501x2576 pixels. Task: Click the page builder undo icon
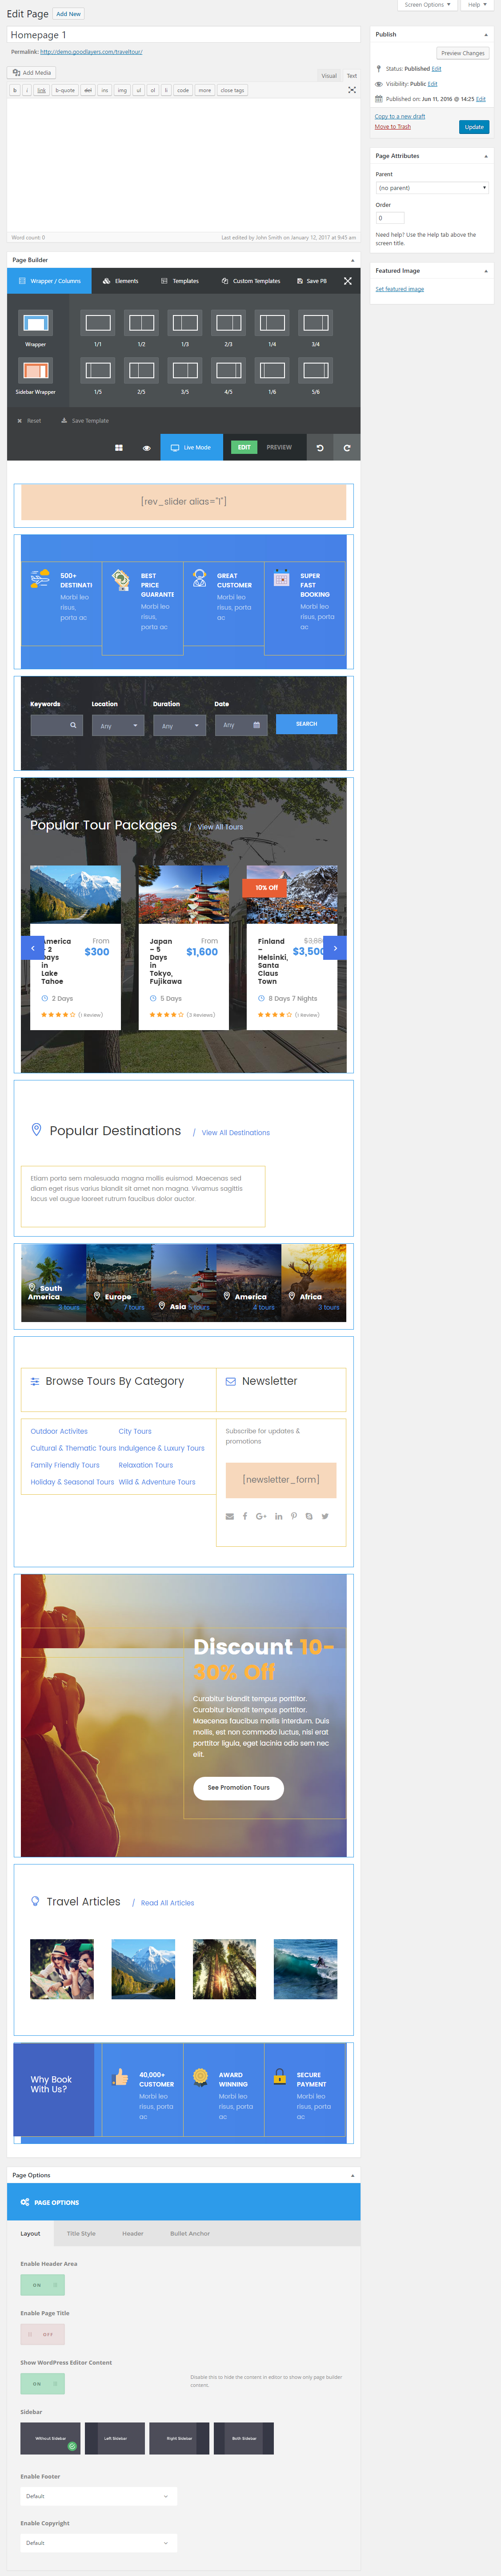(x=320, y=448)
